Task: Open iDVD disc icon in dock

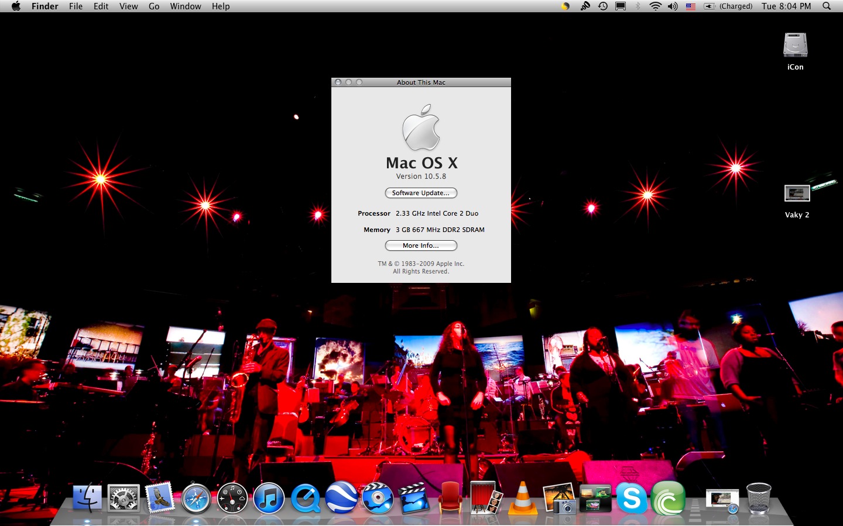Action: pyautogui.click(x=378, y=499)
